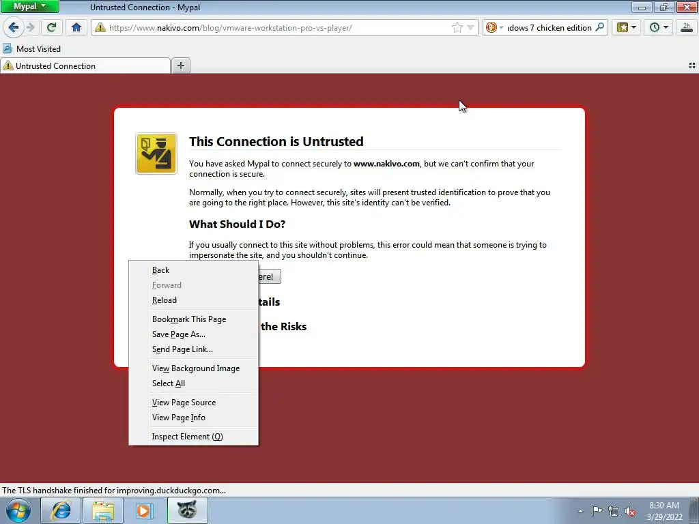Image resolution: width=699 pixels, height=524 pixels.
Task: Open Windows Explorer folder taskbar icon
Action: pos(103,510)
